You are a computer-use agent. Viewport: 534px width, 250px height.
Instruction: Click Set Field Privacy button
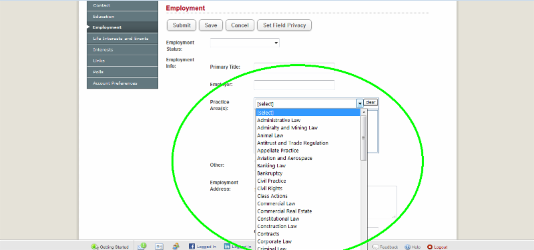(284, 25)
